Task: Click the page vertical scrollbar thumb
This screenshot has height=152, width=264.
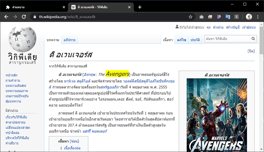Action: [261, 40]
